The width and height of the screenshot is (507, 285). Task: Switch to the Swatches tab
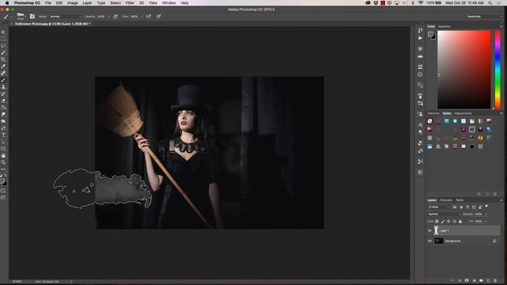[444, 26]
